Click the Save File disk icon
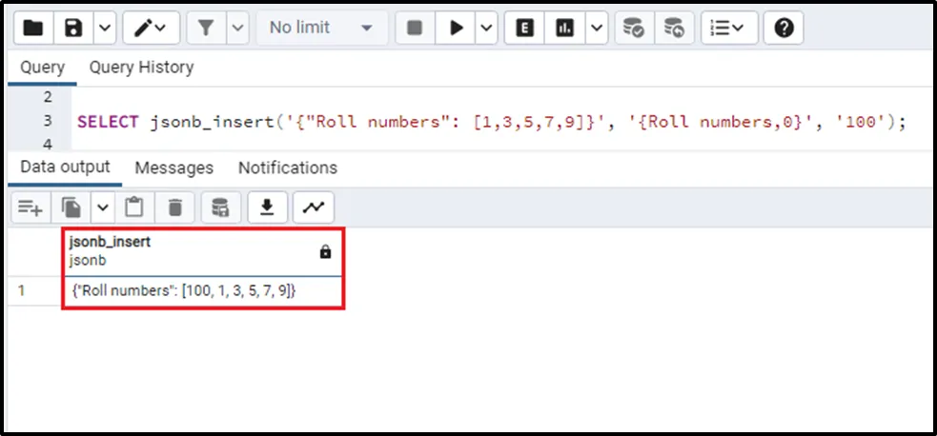This screenshot has width=937, height=436. coord(73,29)
